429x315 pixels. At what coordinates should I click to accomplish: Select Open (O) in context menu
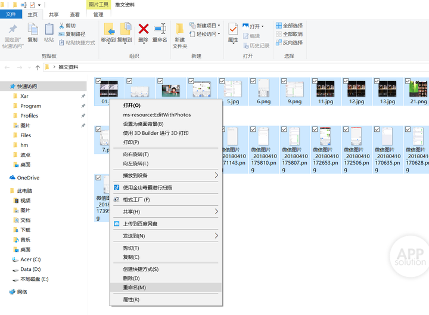click(x=166, y=106)
